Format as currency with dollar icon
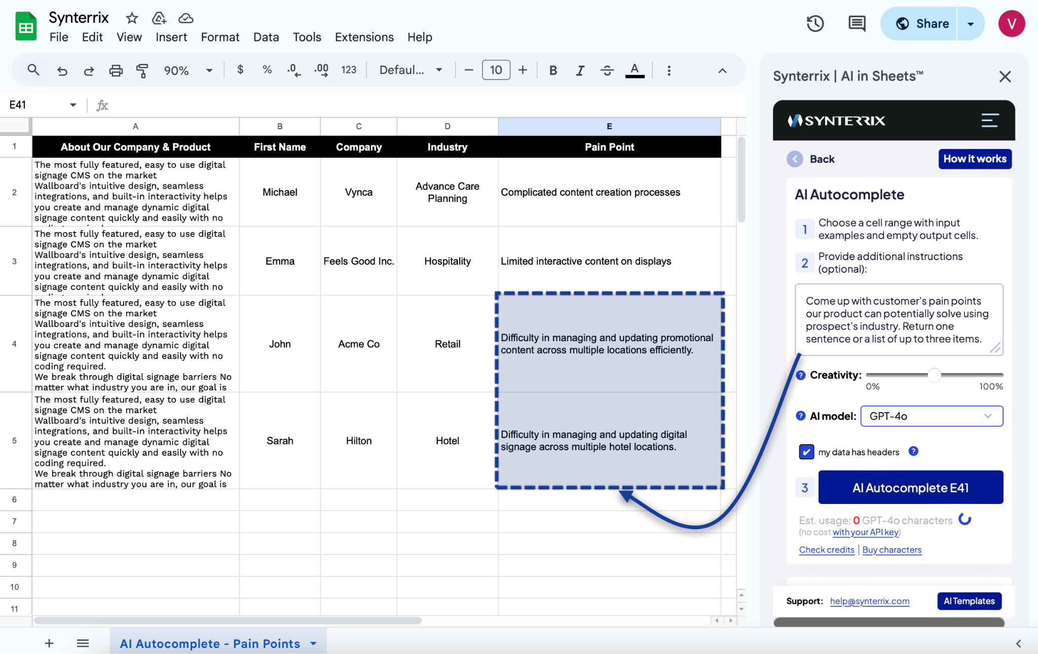This screenshot has height=654, width=1038. pyautogui.click(x=240, y=70)
